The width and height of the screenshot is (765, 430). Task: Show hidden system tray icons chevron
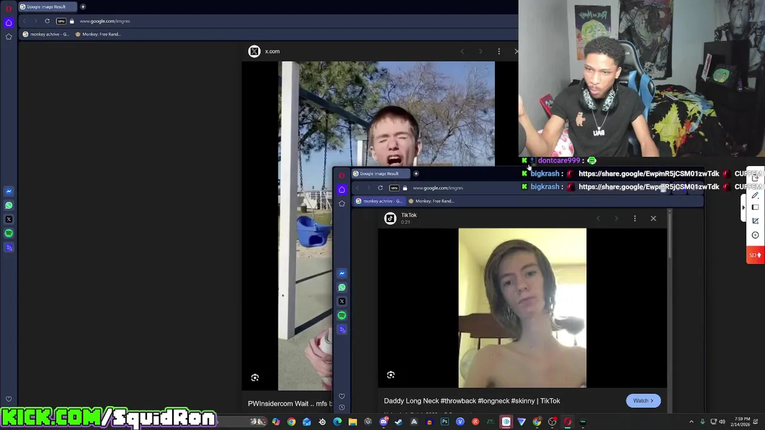[x=691, y=422]
